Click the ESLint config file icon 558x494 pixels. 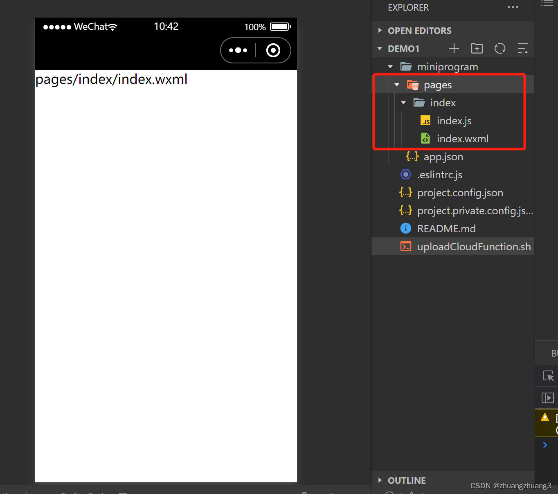405,175
